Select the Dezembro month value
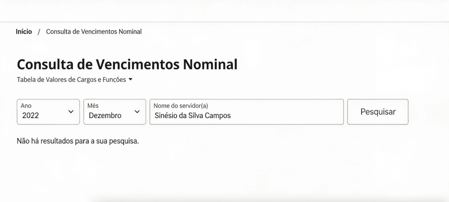 (105, 115)
